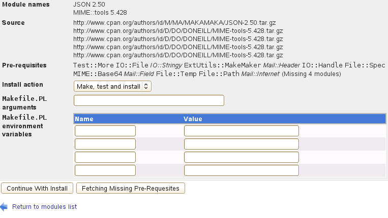Click the Module names label
Screen dimensions: 388x218
pos(26,5)
